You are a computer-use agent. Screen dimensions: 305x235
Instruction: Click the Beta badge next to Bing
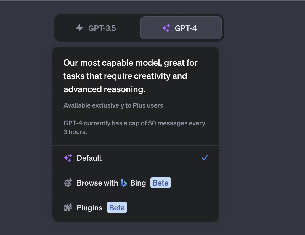click(x=160, y=183)
